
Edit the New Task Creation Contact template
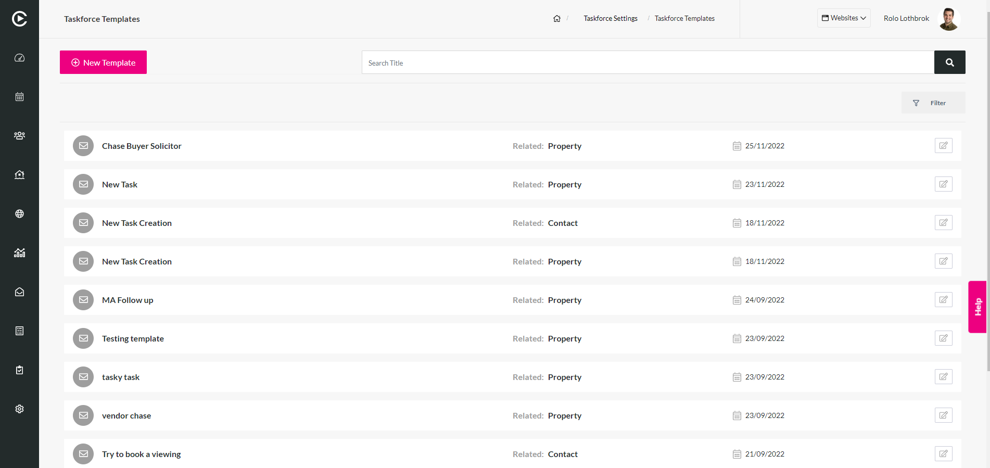944,223
